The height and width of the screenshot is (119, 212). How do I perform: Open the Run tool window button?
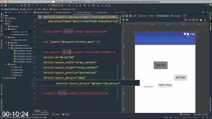tap(56, 115)
